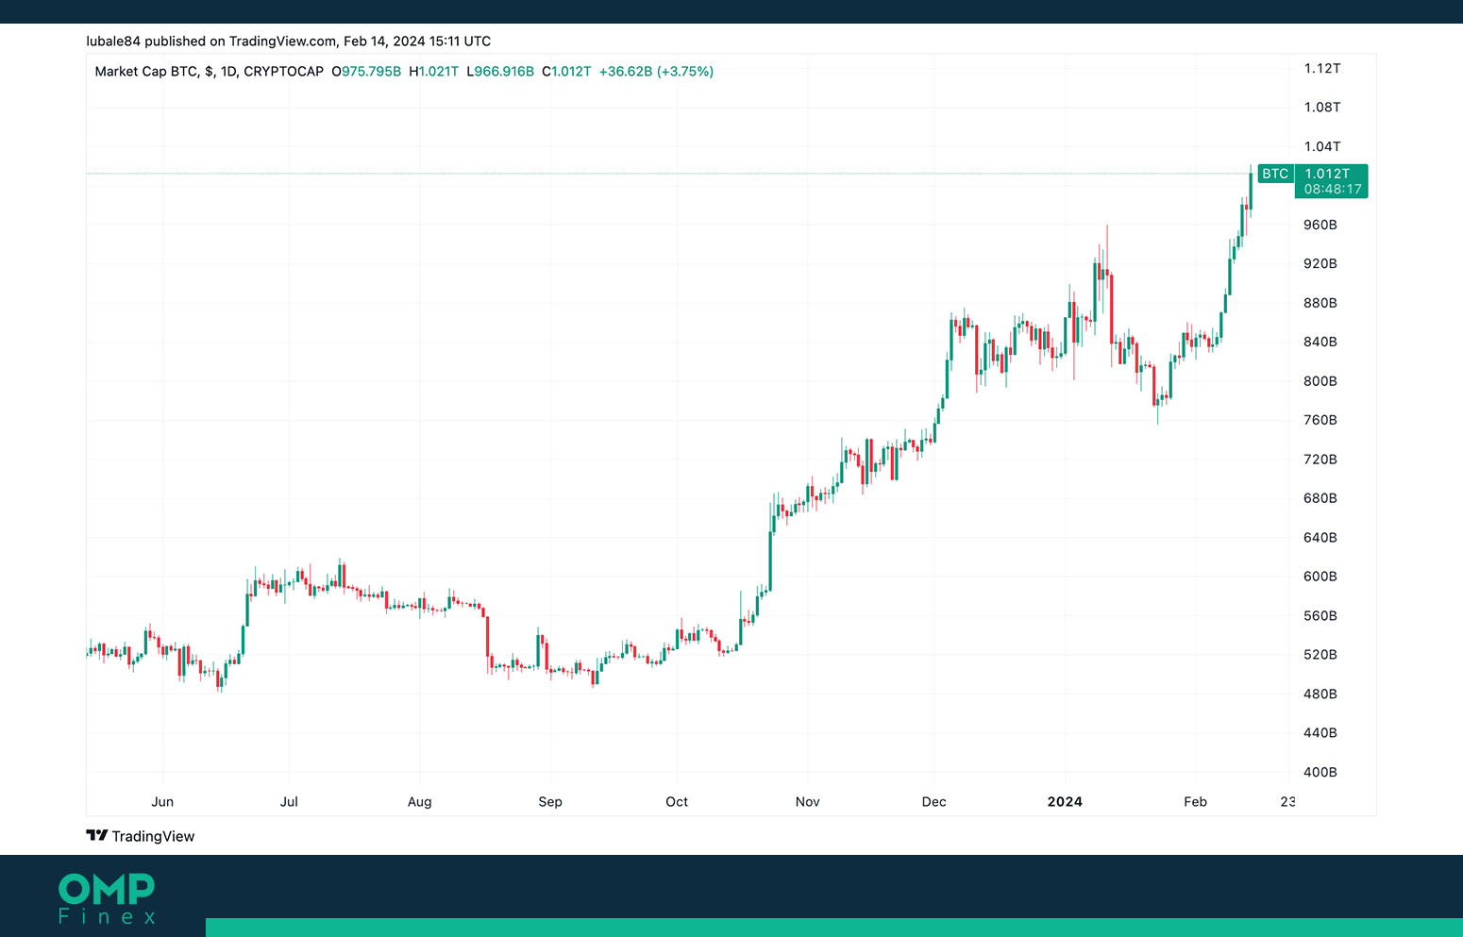Click the Aug label on the time axis
Image resolution: width=1463 pixels, height=937 pixels.
click(x=419, y=802)
